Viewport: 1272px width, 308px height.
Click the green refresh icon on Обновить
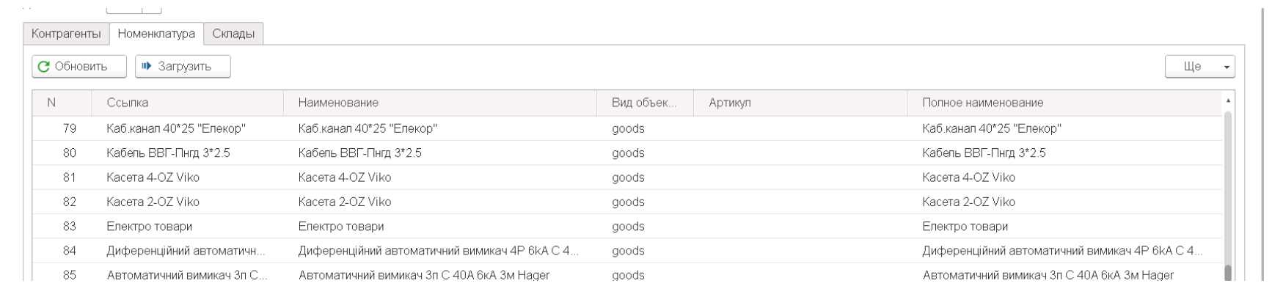[x=44, y=67]
